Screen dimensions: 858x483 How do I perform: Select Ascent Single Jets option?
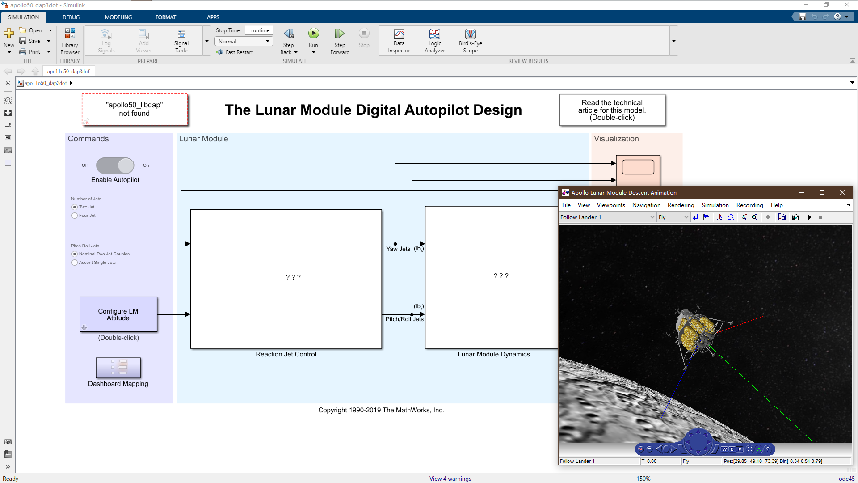(x=75, y=263)
